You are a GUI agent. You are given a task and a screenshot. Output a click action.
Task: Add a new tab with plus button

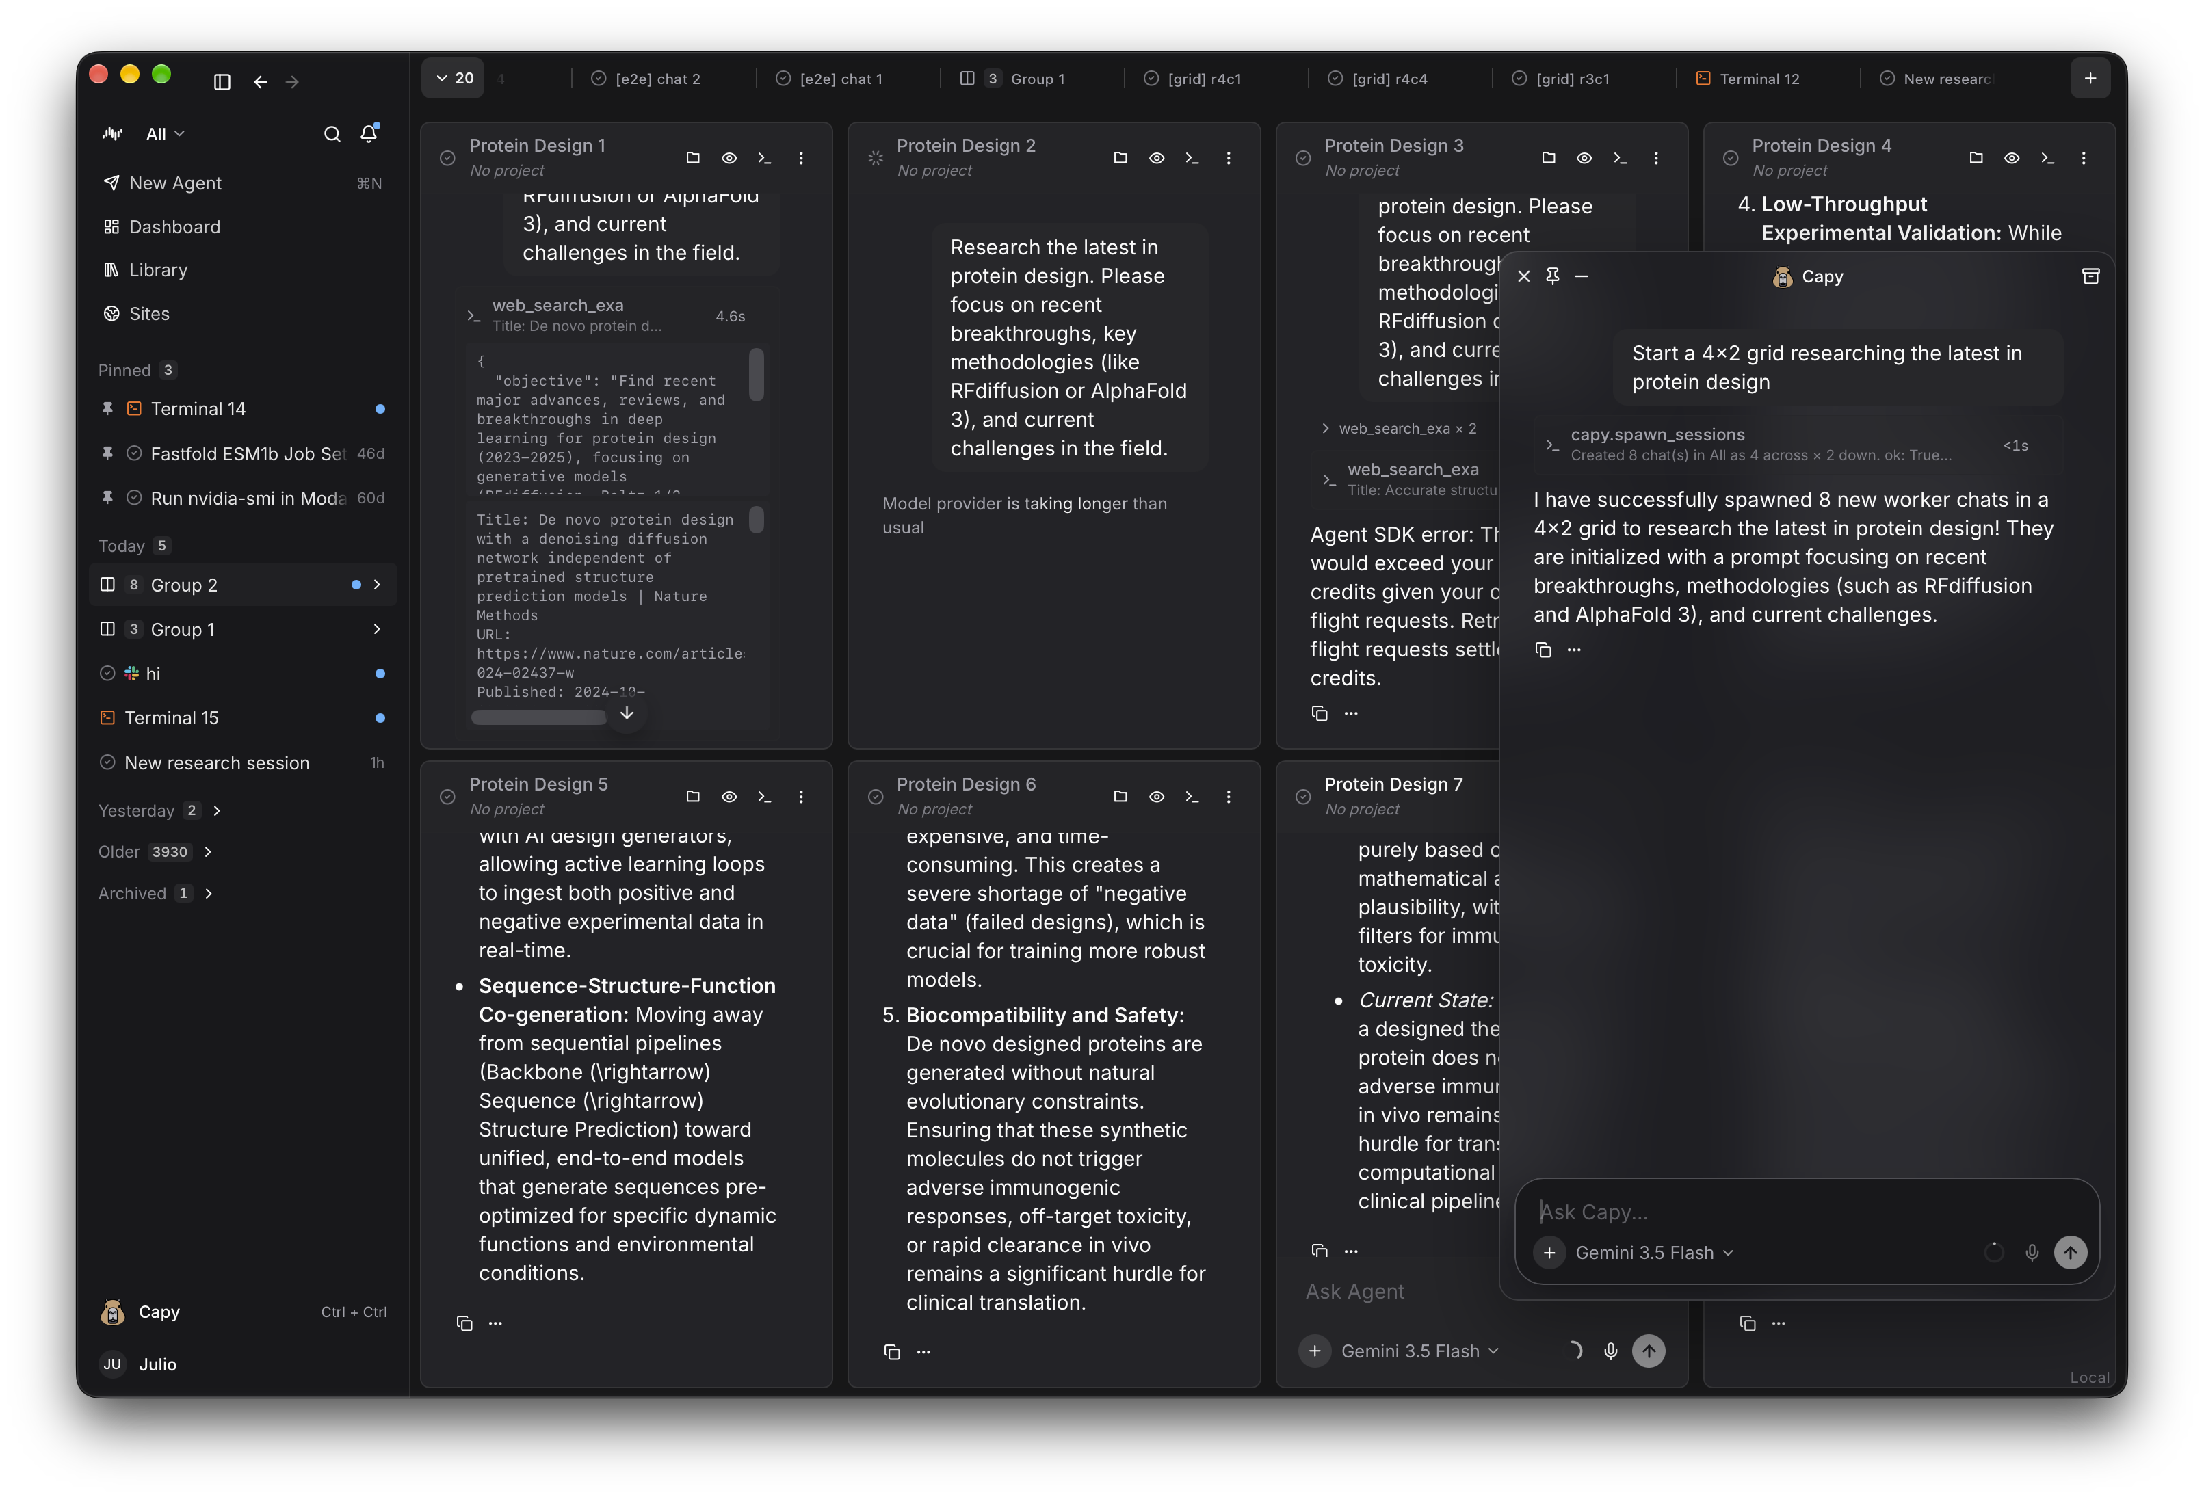tap(2090, 79)
